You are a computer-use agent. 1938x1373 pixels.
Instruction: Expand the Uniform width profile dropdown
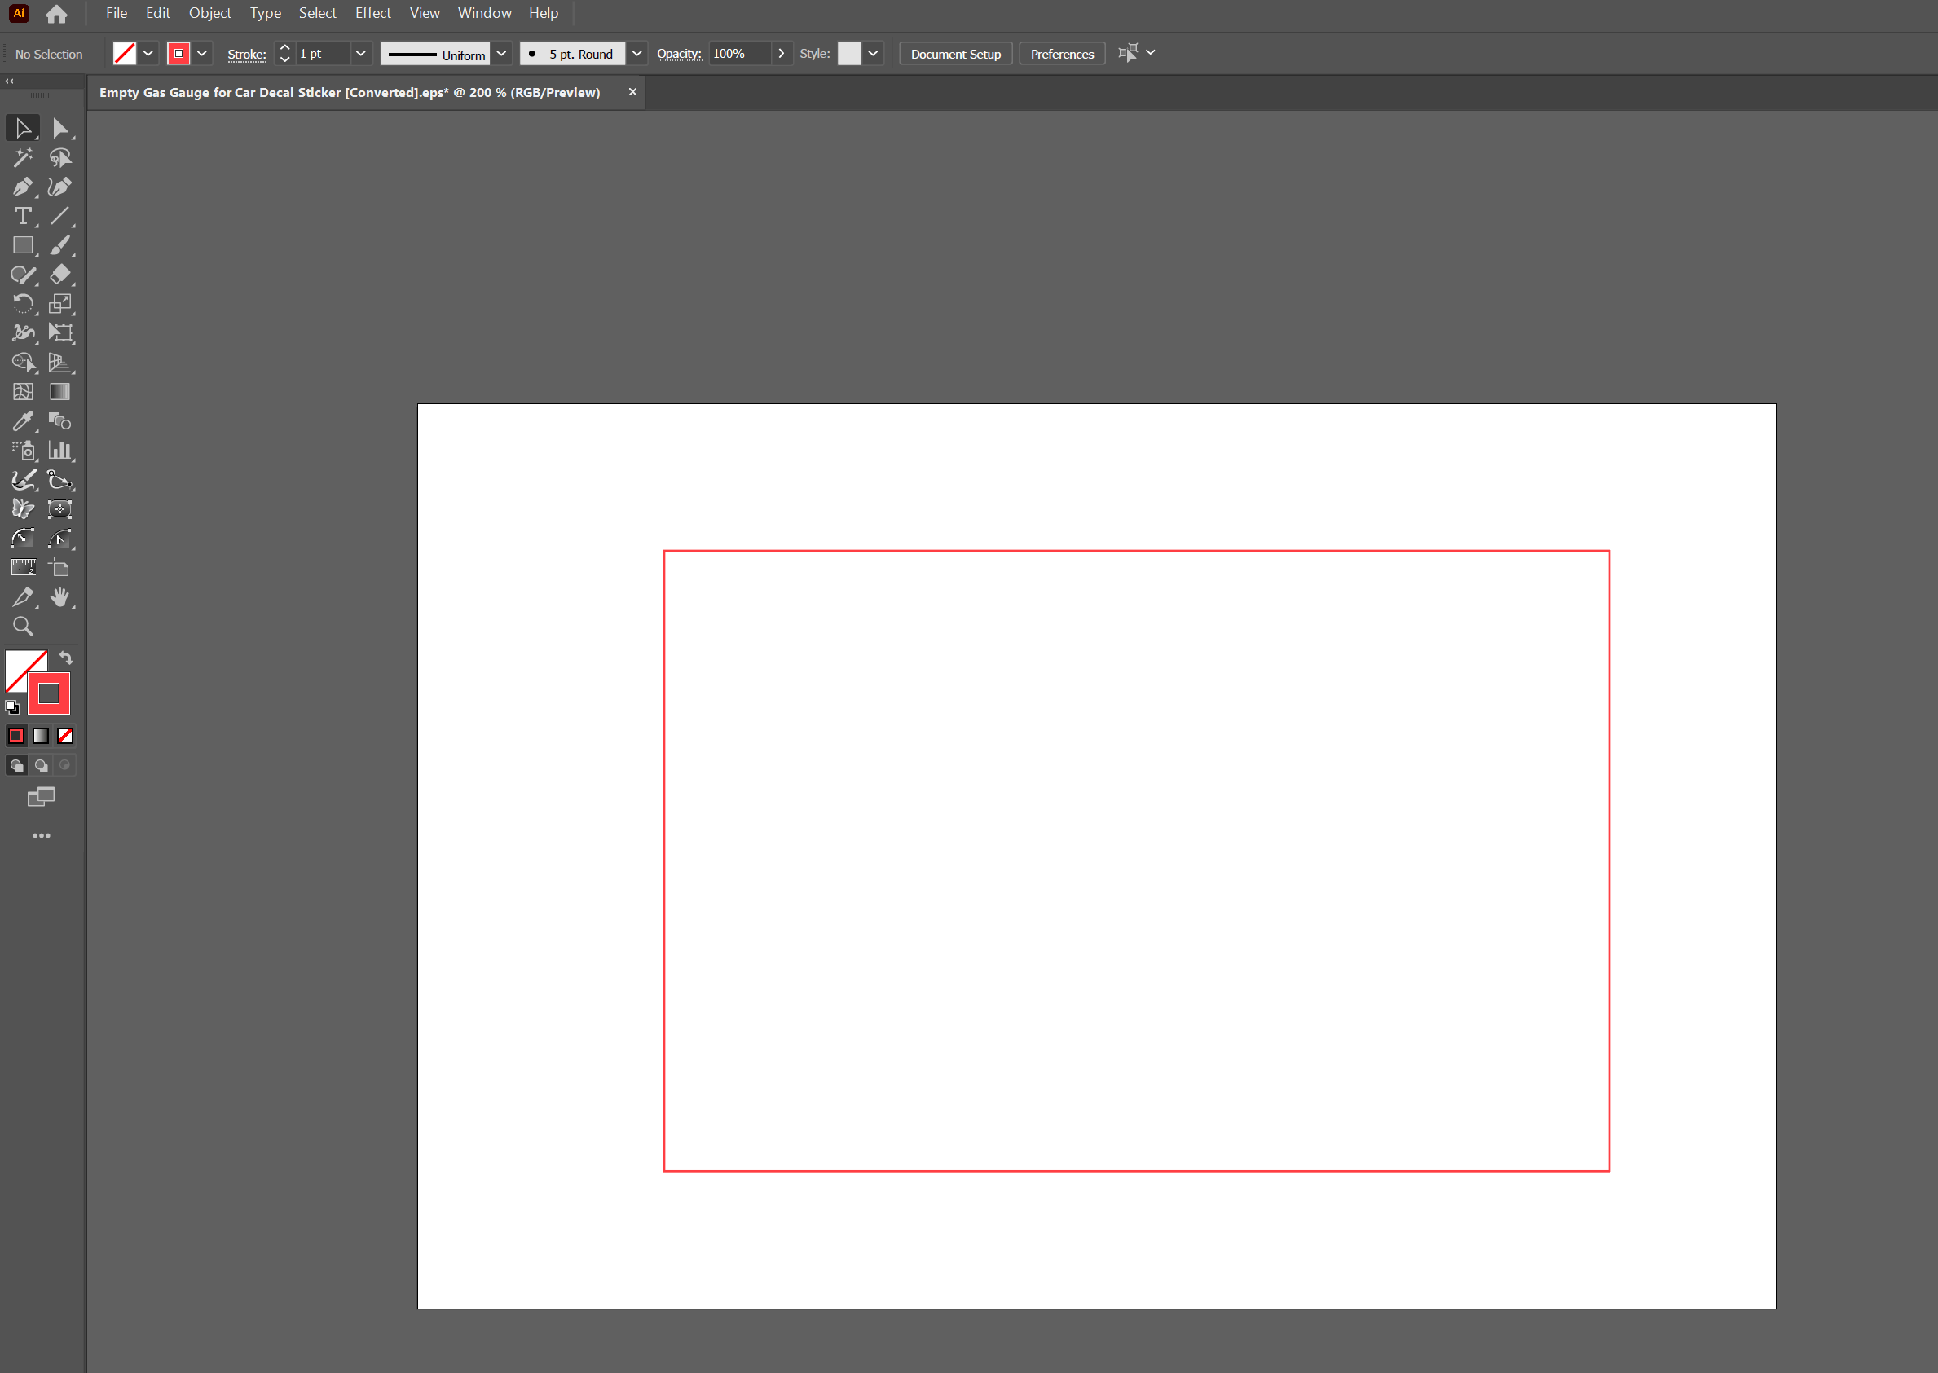coord(501,53)
